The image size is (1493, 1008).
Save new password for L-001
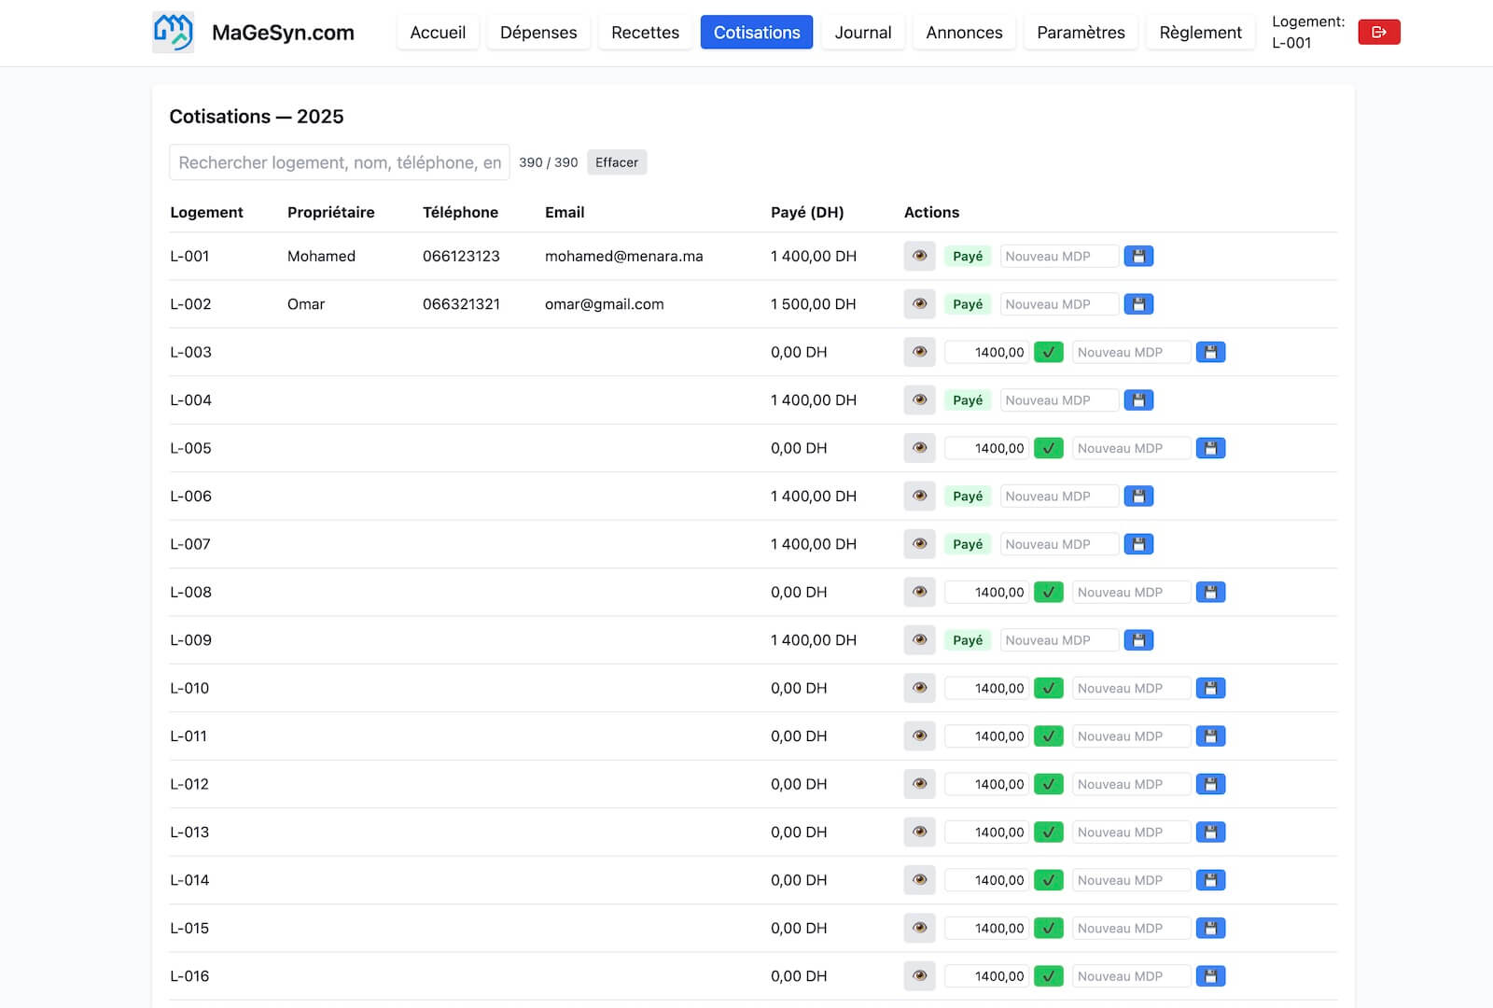click(x=1138, y=257)
